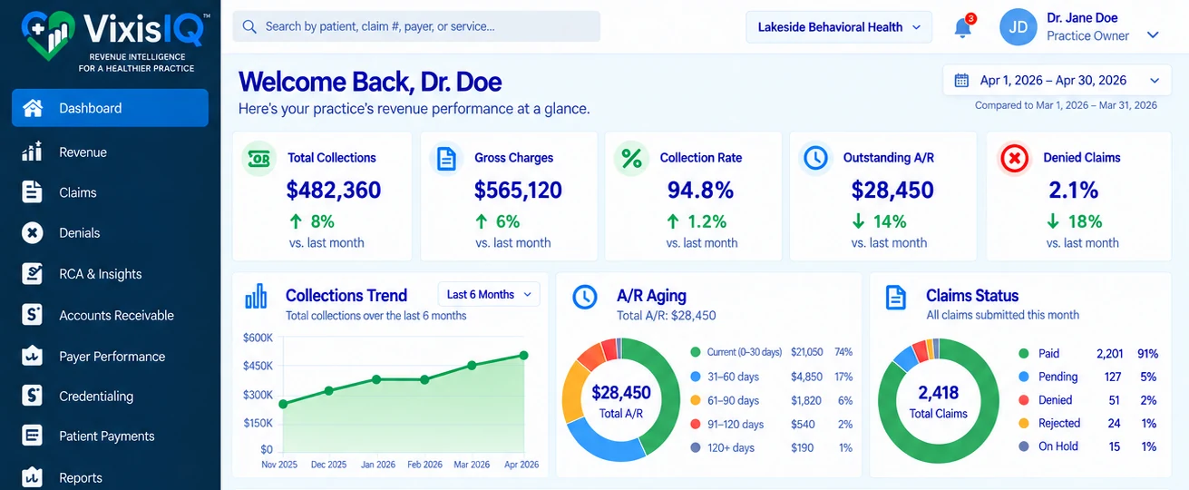
Task: Open notifications bell with badge
Action: pyautogui.click(x=964, y=27)
